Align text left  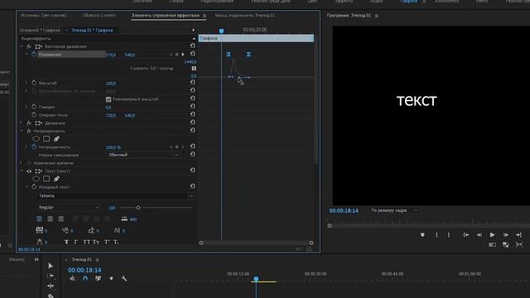coord(40,219)
